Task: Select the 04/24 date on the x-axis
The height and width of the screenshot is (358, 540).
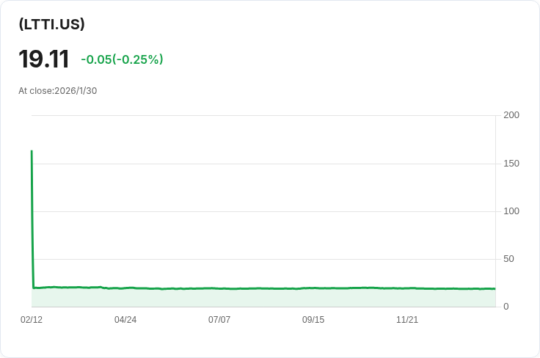Action: tap(125, 320)
